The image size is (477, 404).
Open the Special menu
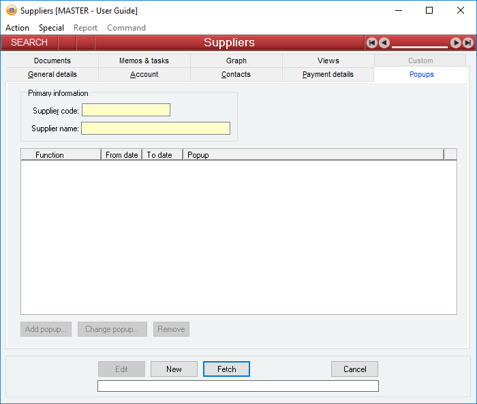tap(51, 28)
